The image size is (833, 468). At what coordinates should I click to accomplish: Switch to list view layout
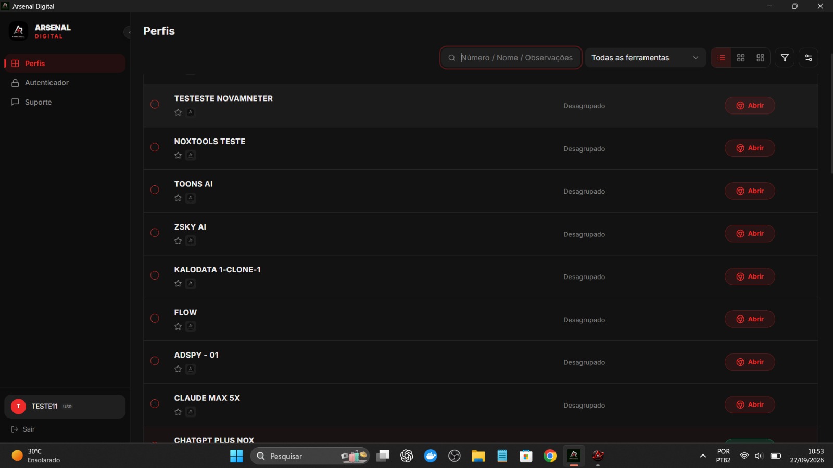[x=721, y=58]
